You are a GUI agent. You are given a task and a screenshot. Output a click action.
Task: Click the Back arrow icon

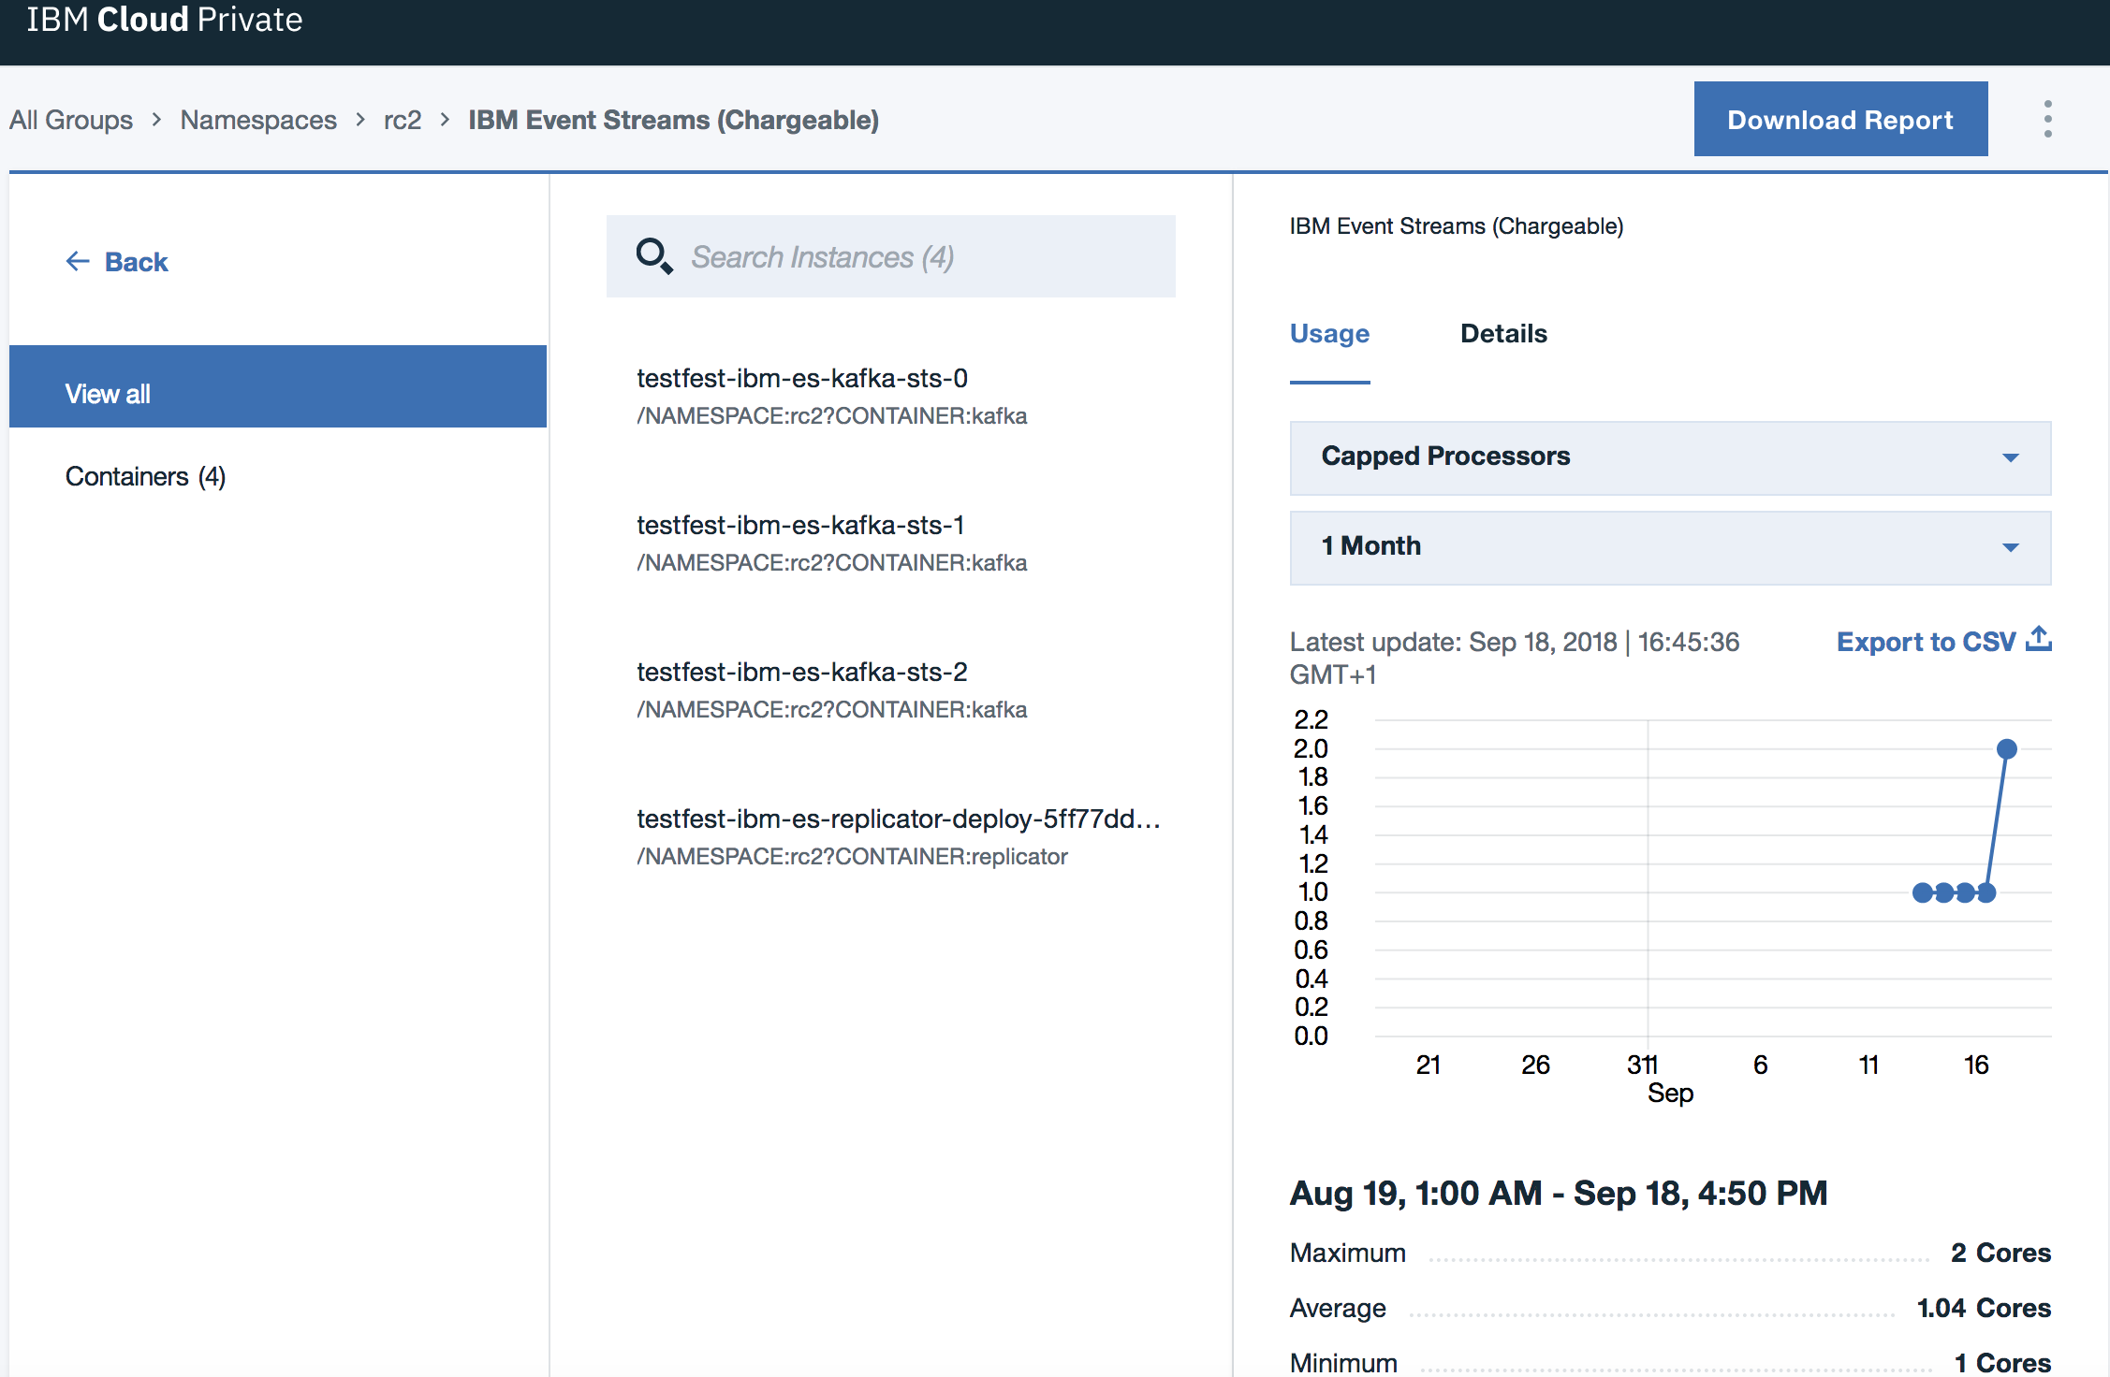78,262
